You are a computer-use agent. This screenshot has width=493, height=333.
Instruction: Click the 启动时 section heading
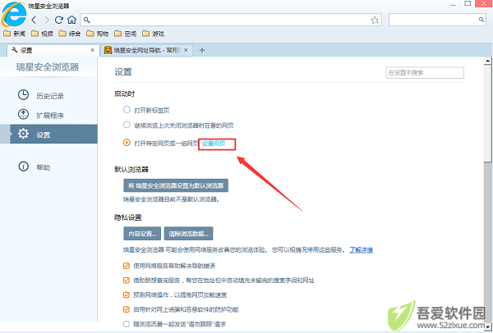coord(125,94)
